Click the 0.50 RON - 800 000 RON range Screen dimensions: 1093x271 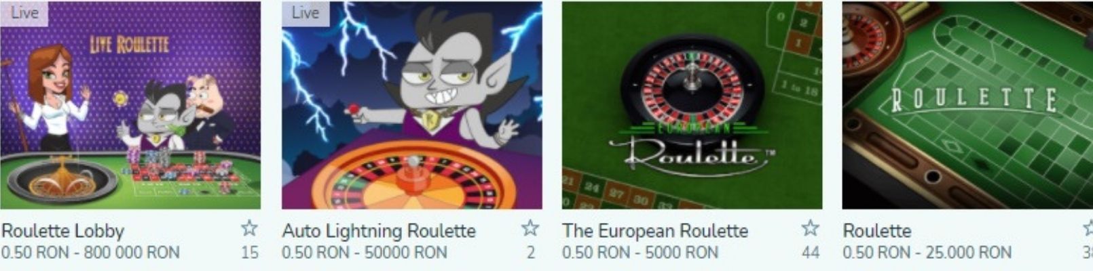click(x=90, y=253)
